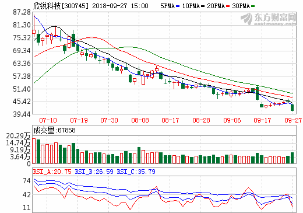This screenshot has width=303, height=213.
Task: Click the last green candlestick on 09-27
Action: pyautogui.click(x=292, y=107)
